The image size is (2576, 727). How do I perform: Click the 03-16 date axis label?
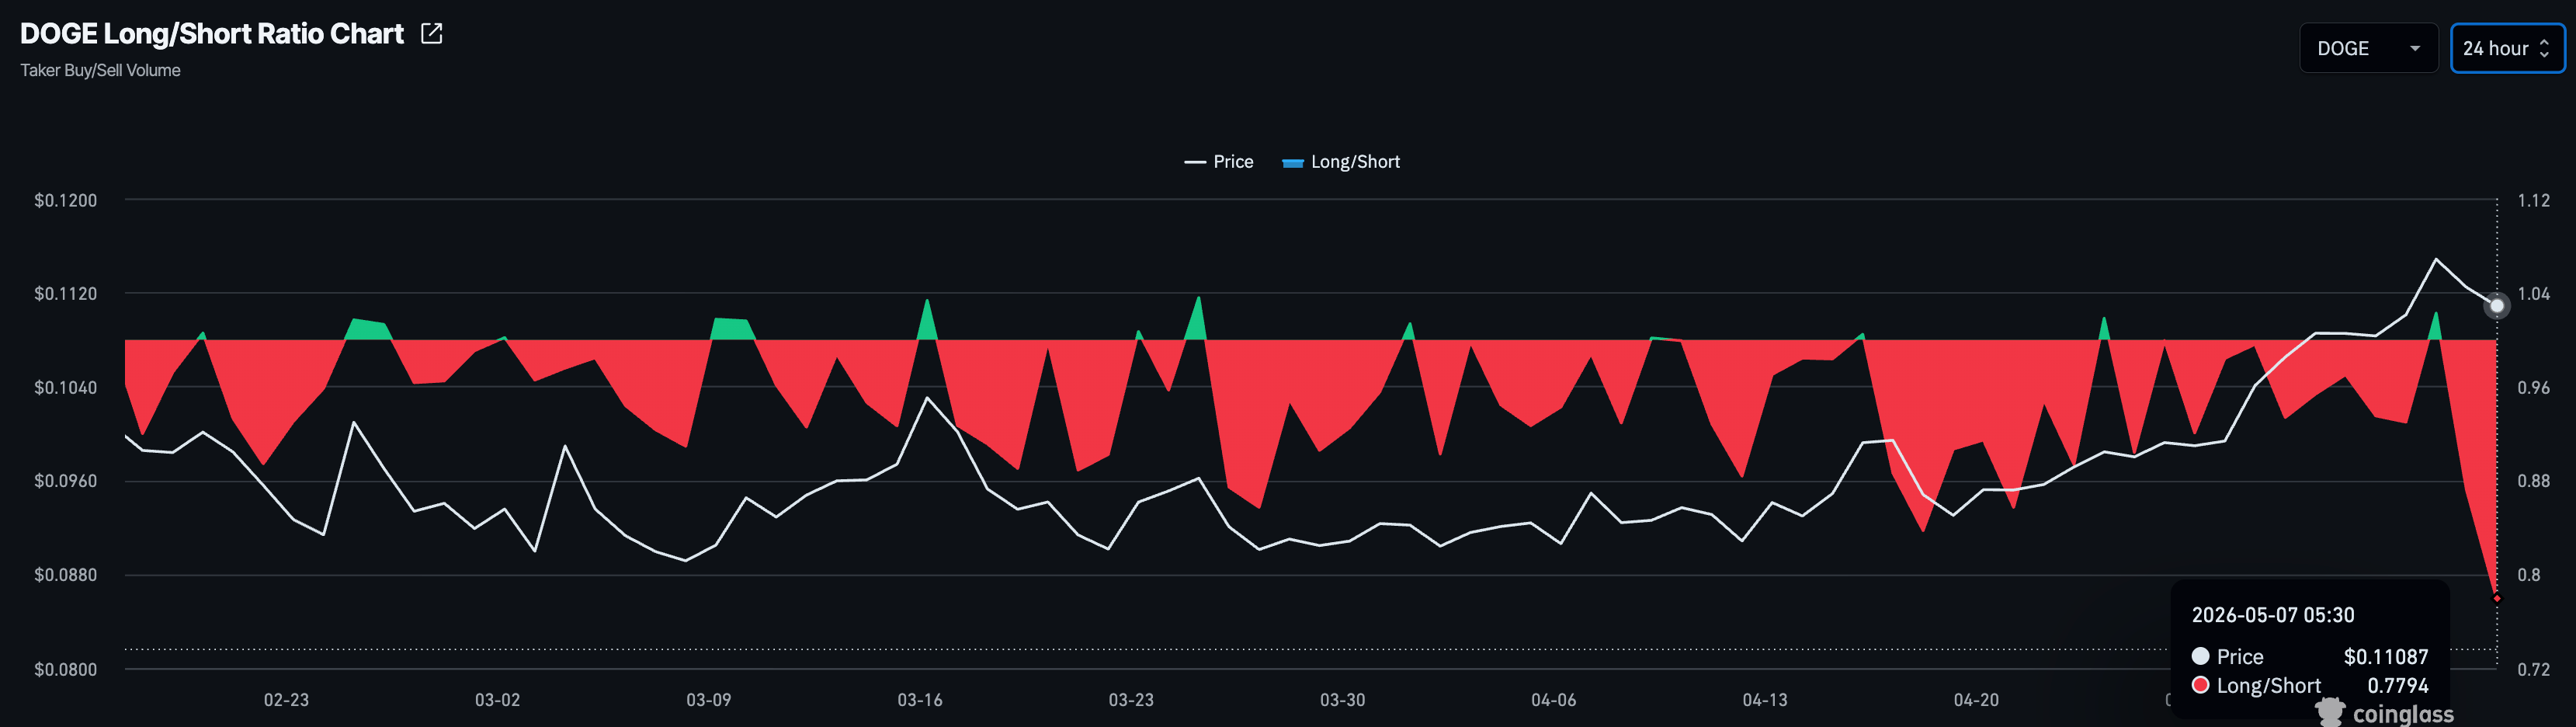tap(919, 700)
